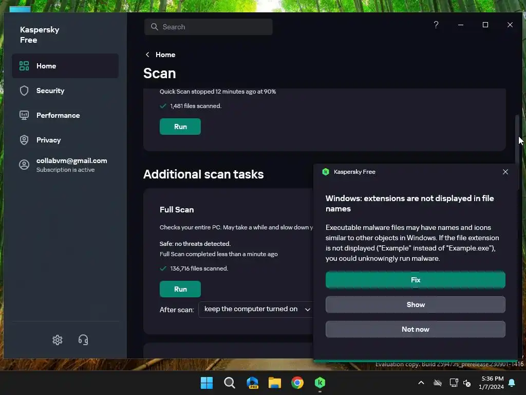Open the Home section in sidebar

(x=65, y=66)
